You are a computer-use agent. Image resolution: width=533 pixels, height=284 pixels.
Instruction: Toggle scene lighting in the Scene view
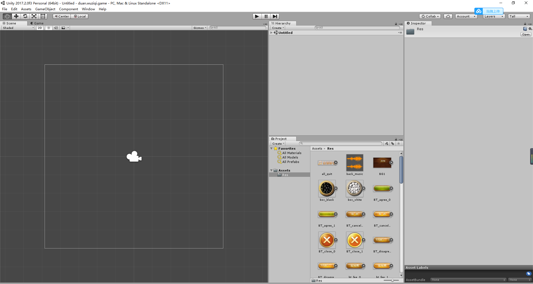click(x=49, y=28)
